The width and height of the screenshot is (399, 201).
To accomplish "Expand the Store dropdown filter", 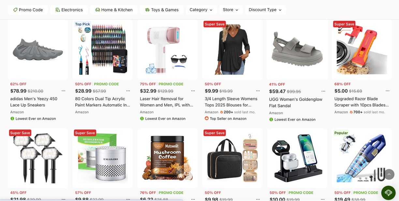I will tap(230, 10).
